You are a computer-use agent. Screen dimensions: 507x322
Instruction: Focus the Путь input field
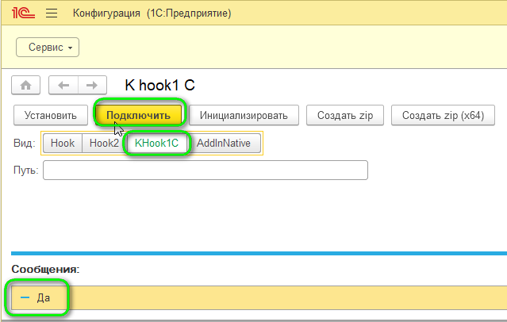[205, 170]
